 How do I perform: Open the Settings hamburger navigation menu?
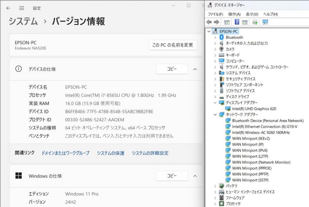[x=22, y=8]
